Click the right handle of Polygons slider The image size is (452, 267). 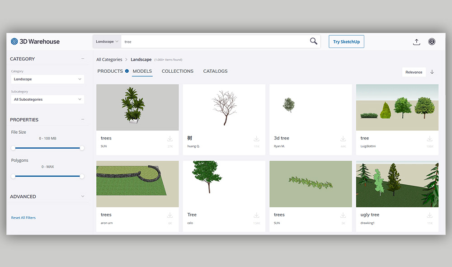82,176
